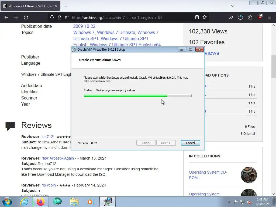The image size is (276, 207).
Task: Click the page vertical scrollbar thumb
Action: (x=274, y=66)
